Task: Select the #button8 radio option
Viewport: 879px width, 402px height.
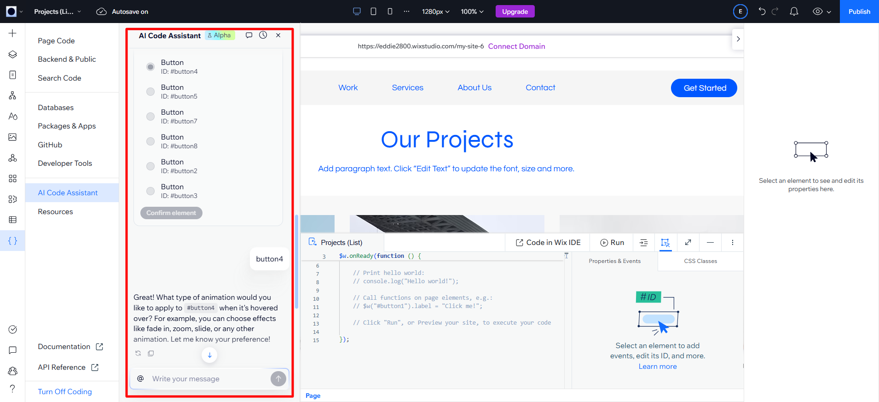Action: [x=150, y=141]
